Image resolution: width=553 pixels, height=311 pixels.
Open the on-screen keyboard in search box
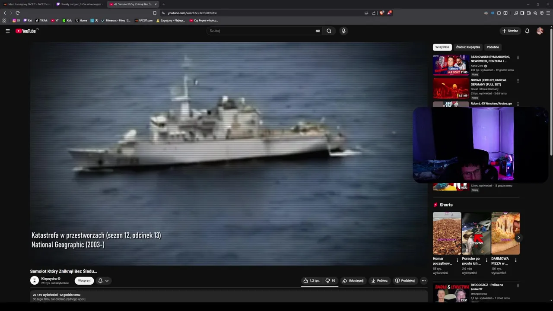pos(318,31)
